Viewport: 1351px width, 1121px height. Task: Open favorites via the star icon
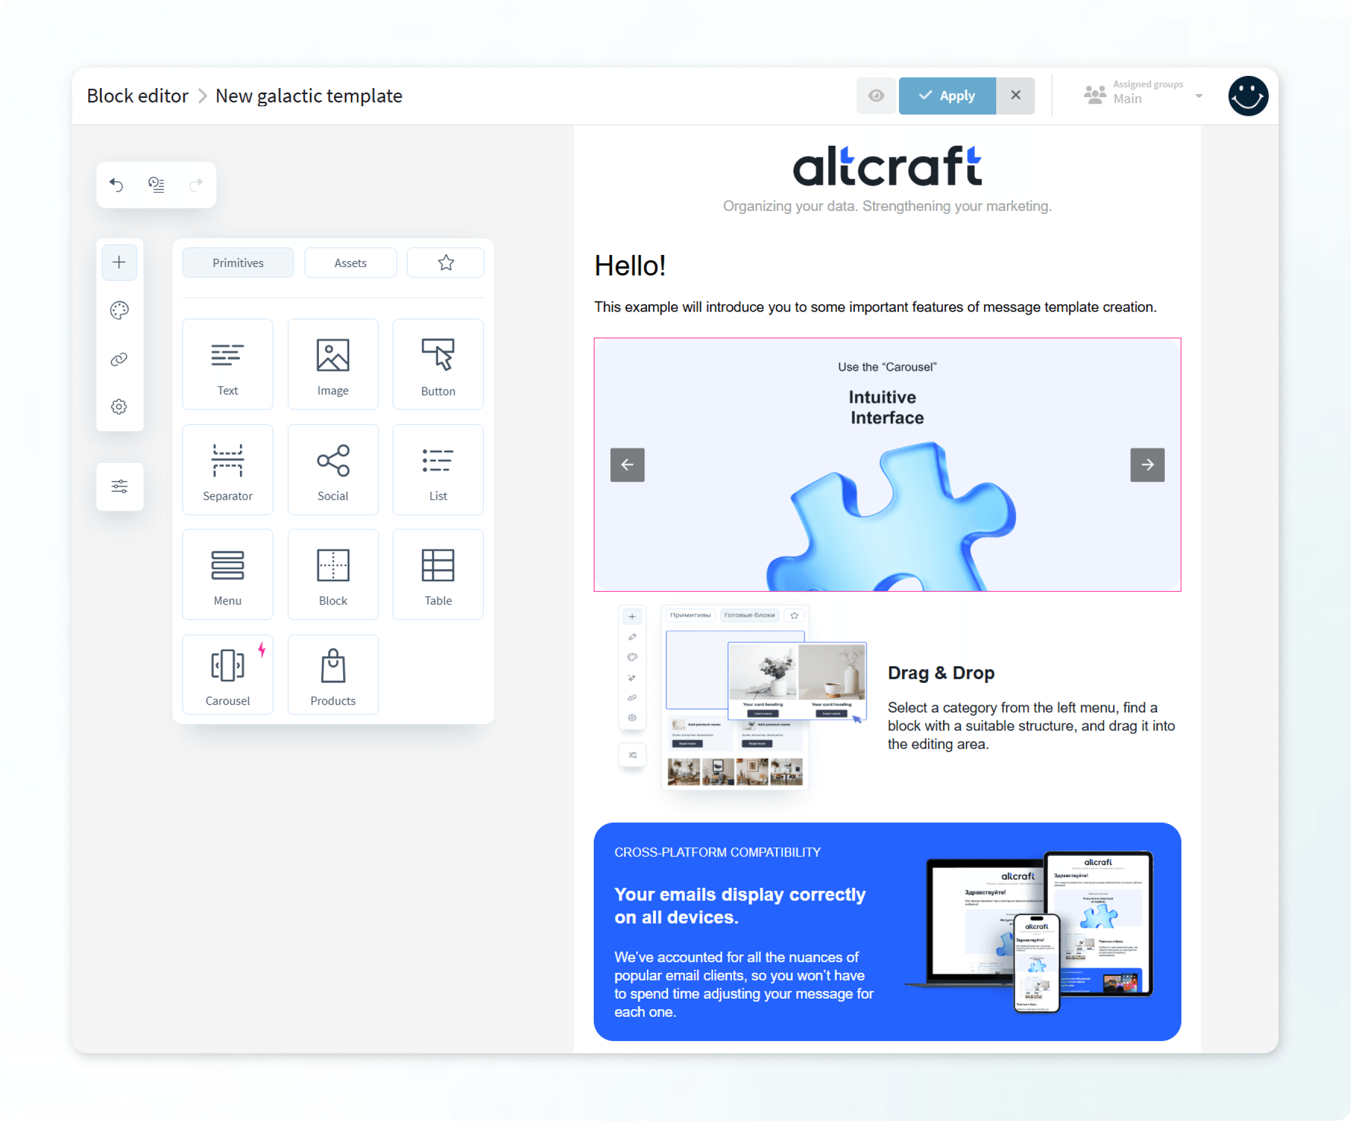(445, 262)
